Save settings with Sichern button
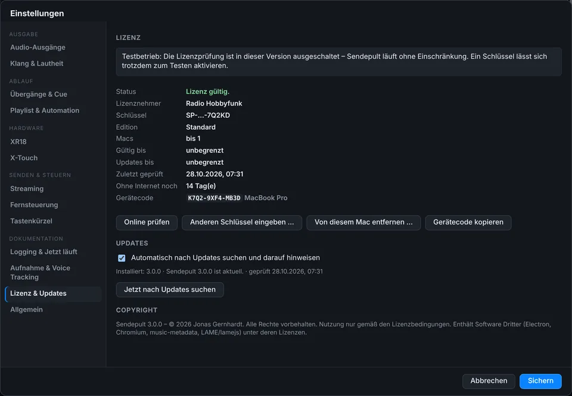 point(540,381)
